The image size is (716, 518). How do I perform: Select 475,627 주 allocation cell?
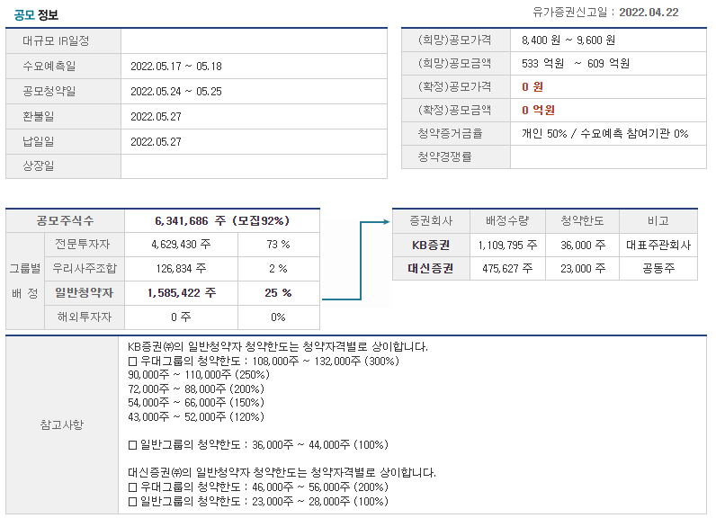coord(507,268)
